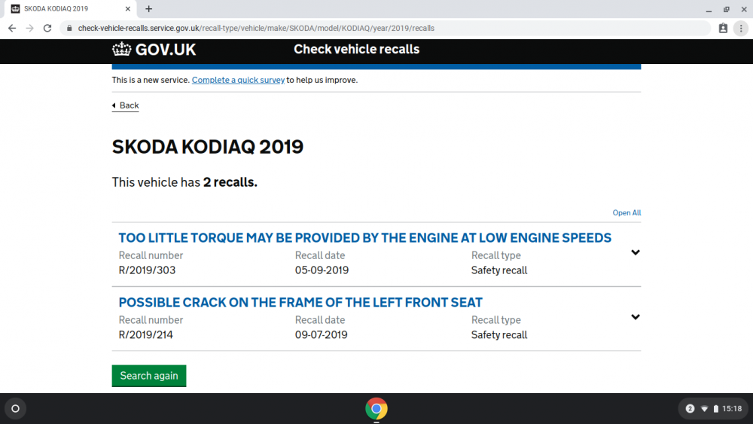Open the clipboard extension icon in toolbar
The image size is (753, 424).
[723, 29]
